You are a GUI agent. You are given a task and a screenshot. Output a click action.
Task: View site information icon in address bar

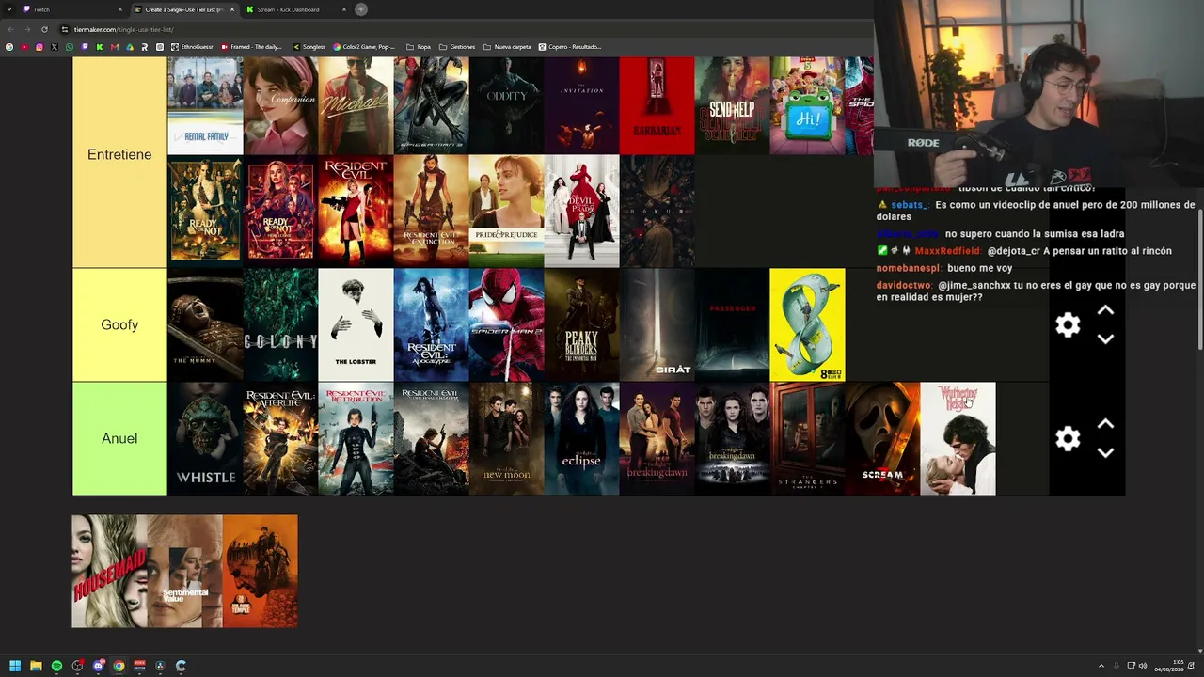pyautogui.click(x=67, y=29)
